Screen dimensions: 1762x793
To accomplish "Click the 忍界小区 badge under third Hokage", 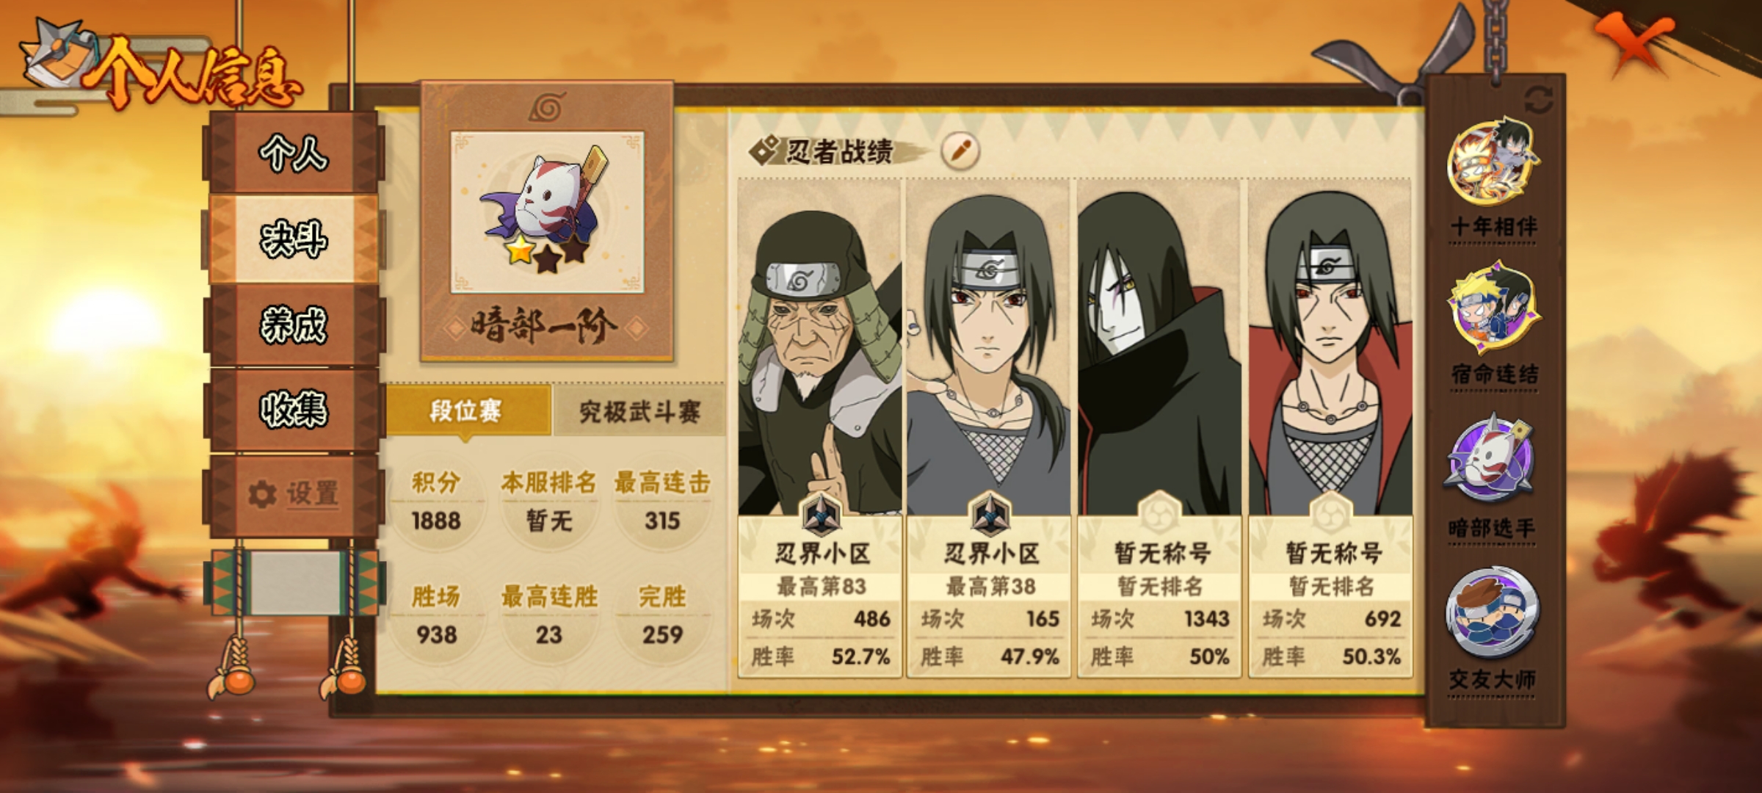I will (821, 515).
